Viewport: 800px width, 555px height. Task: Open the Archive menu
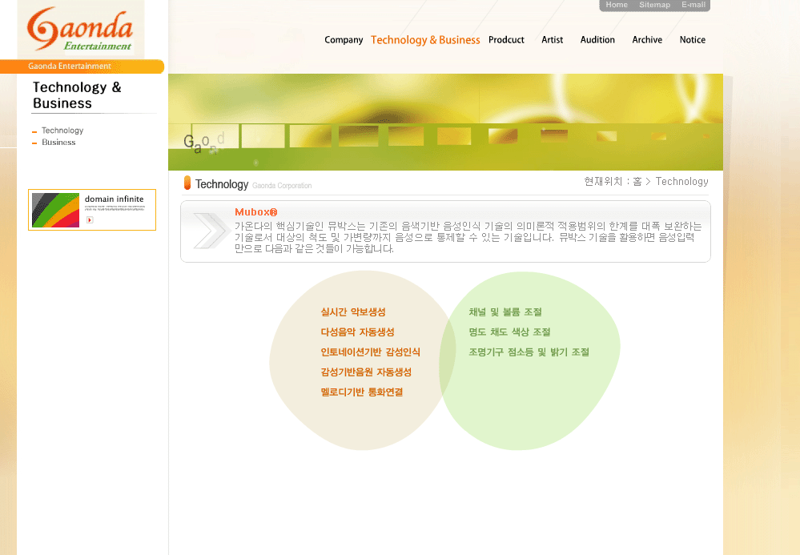[647, 40]
